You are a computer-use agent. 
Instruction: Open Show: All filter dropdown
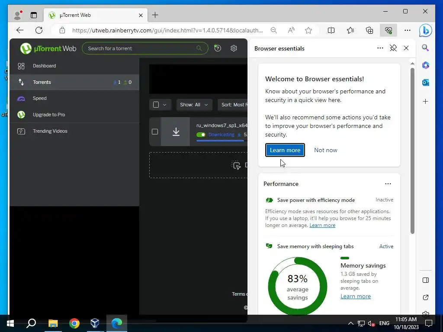(x=194, y=105)
